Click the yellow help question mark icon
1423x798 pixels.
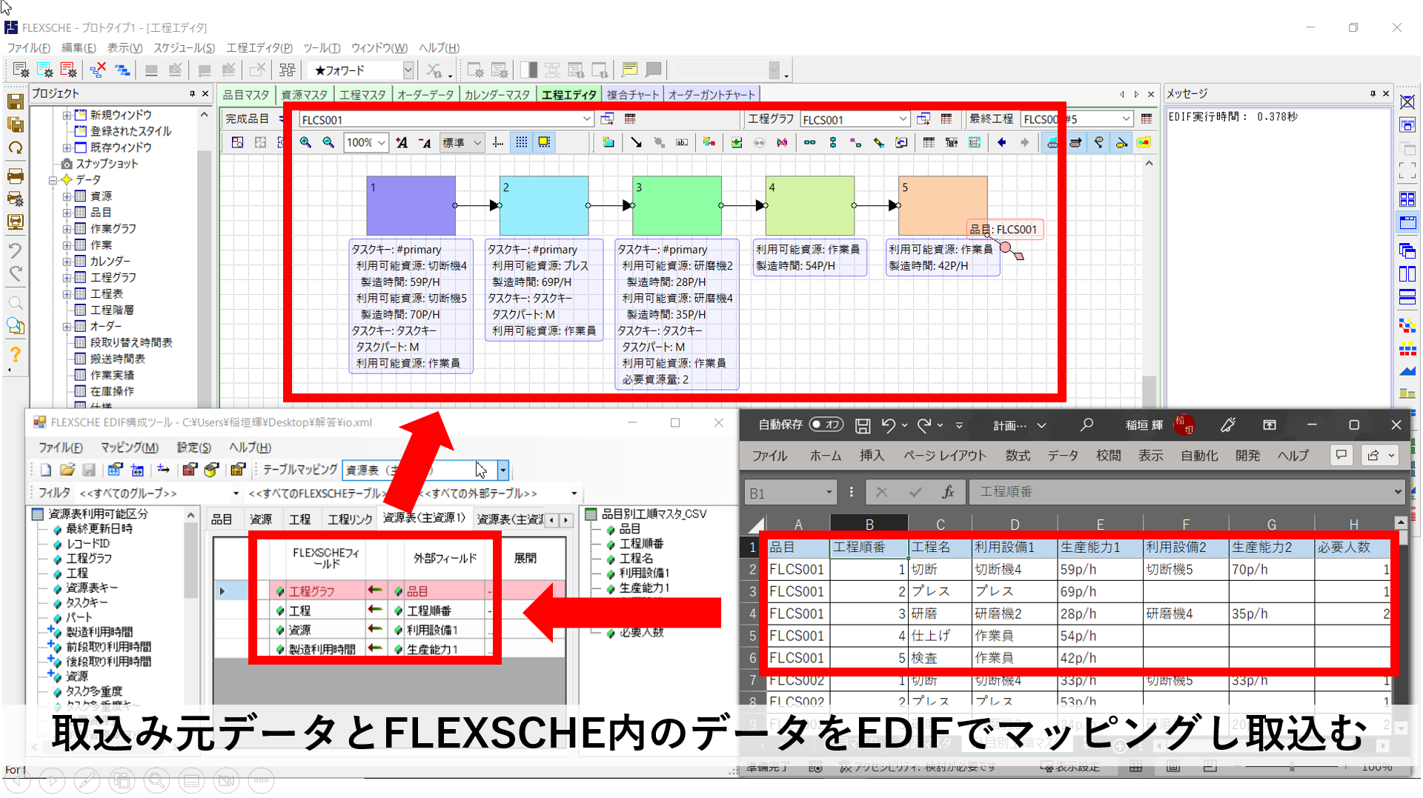tap(15, 354)
